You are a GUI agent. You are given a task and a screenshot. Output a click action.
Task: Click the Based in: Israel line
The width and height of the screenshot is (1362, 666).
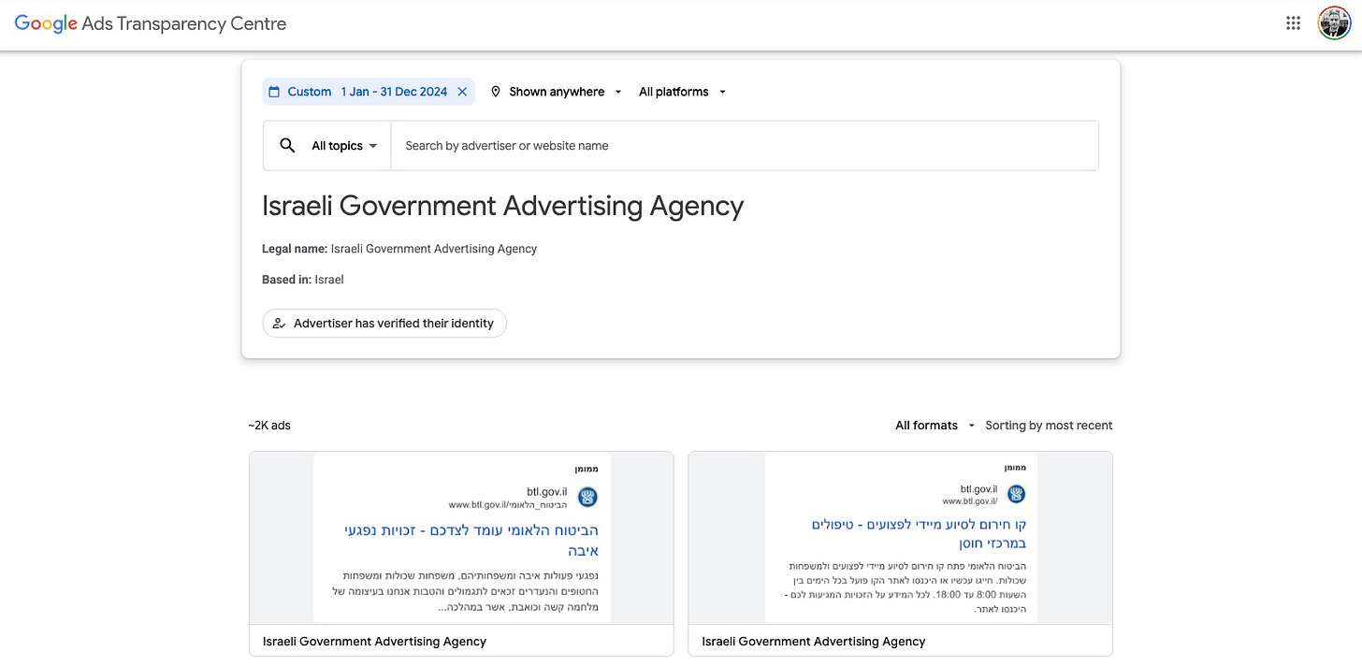[x=303, y=280]
